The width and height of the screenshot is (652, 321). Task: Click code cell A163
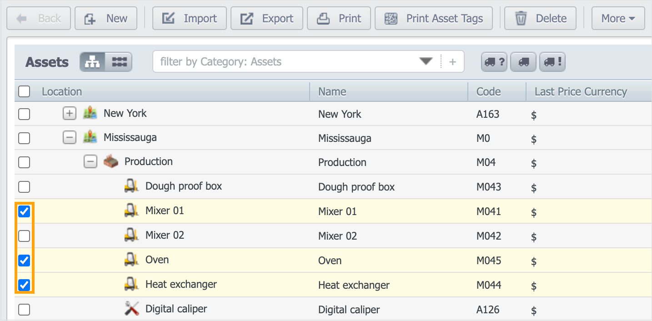[488, 114]
